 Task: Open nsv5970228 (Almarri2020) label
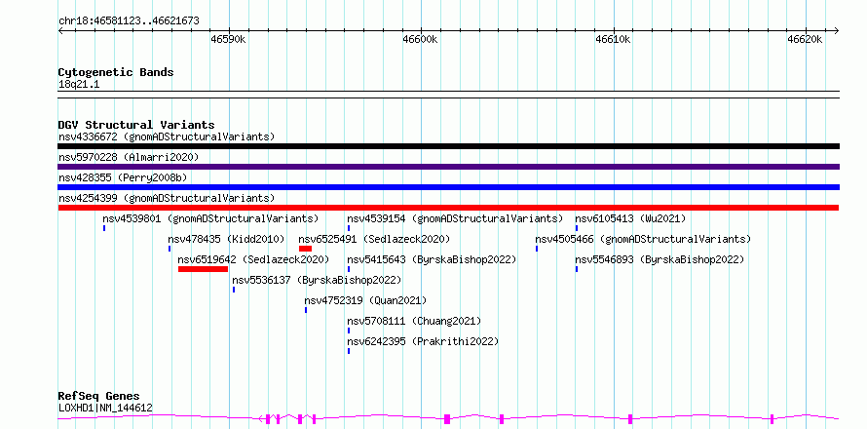click(x=129, y=157)
